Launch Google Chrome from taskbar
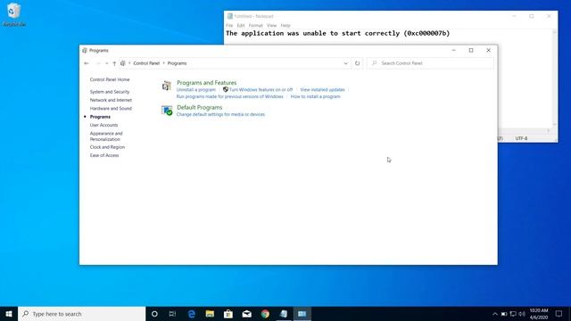Viewport: 571px width, 321px height. click(265, 314)
